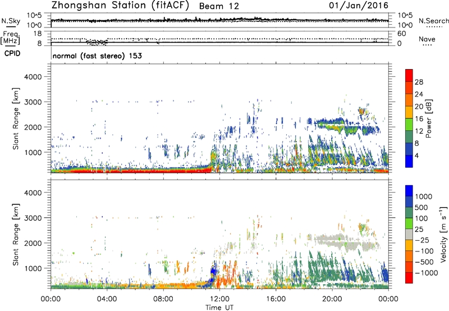Click the "100" velocity colorbar label

pos(421,218)
